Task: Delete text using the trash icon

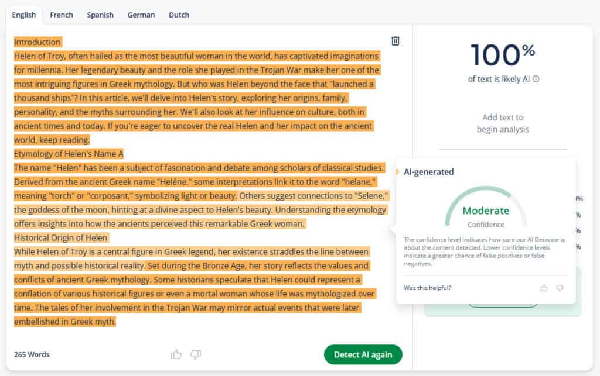Action: coord(396,41)
